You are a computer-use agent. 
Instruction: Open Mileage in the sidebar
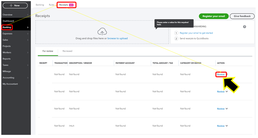tap(7, 71)
